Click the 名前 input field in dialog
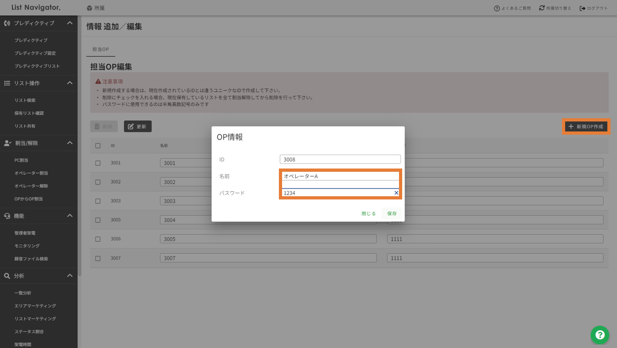617x348 pixels. click(340, 176)
